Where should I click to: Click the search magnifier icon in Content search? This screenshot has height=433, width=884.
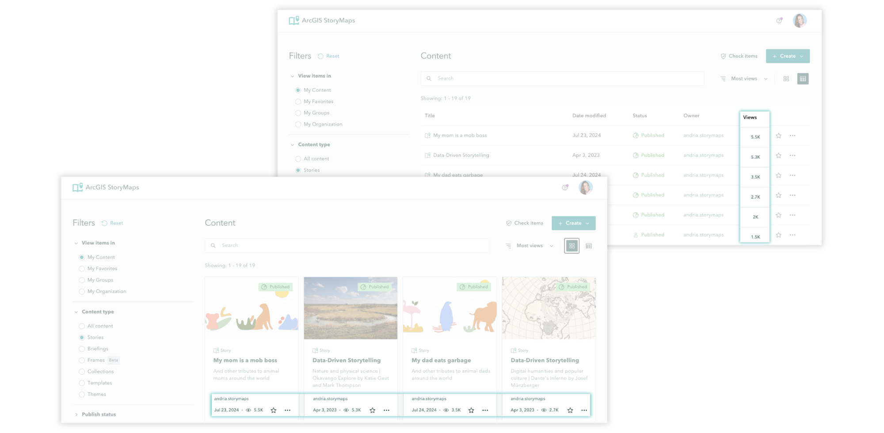[213, 245]
